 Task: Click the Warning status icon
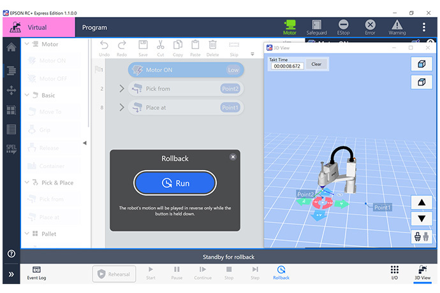(397, 27)
